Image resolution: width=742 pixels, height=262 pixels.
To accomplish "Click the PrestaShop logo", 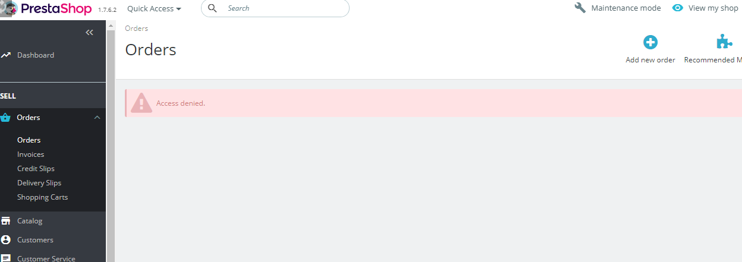I will coord(46,8).
